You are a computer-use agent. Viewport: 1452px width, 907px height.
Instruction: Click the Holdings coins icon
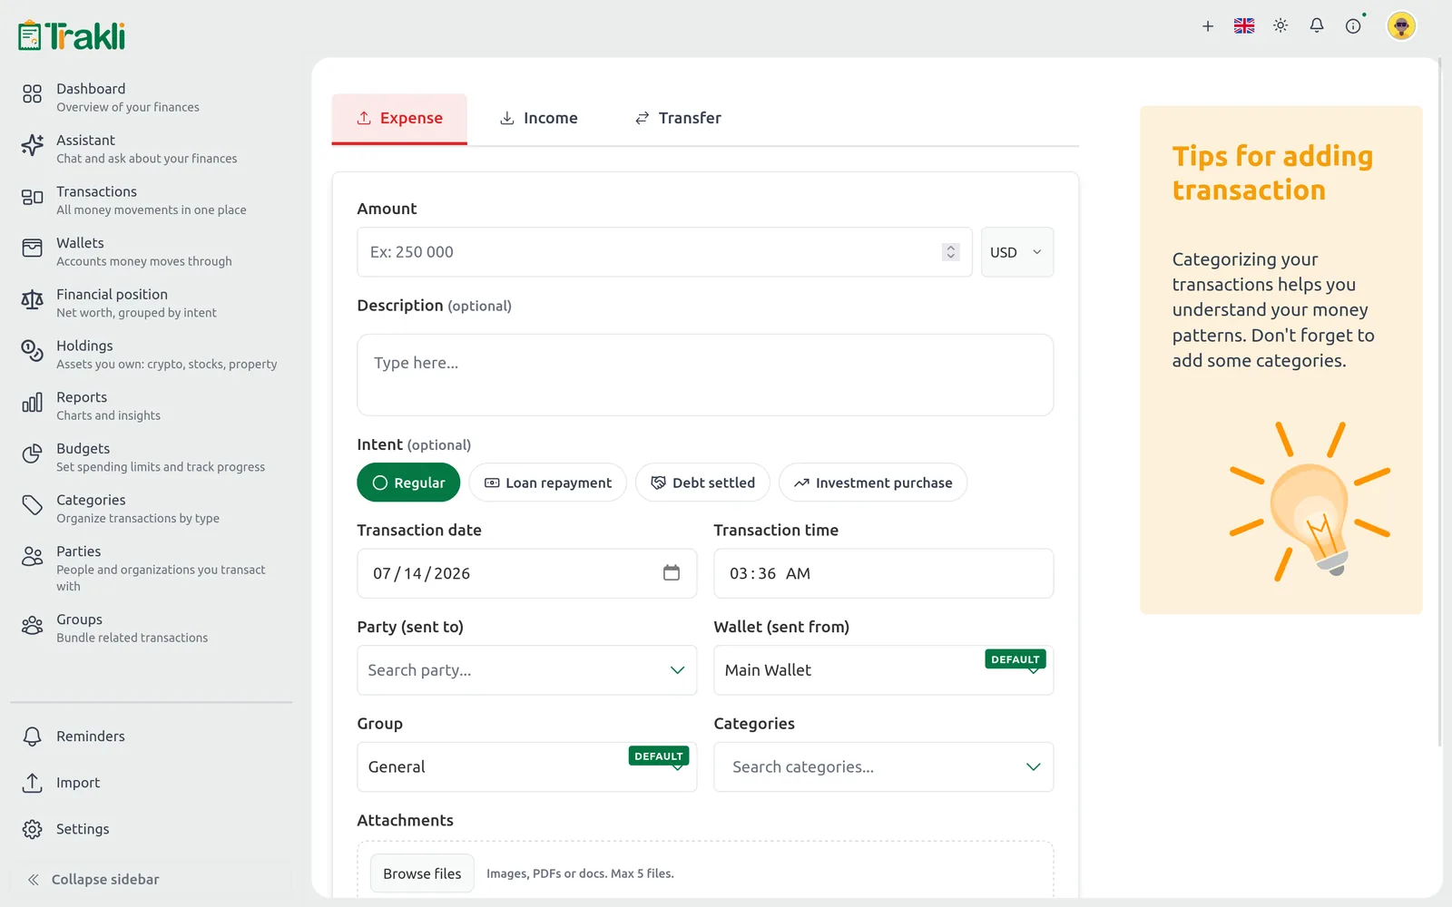(x=32, y=351)
